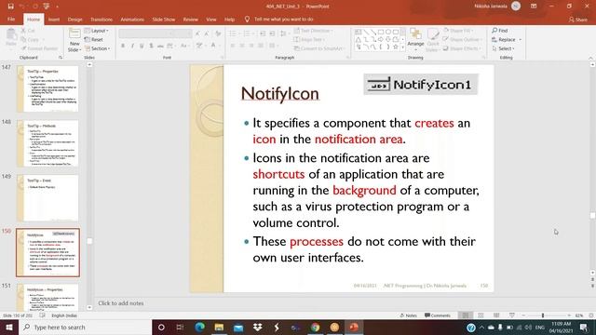
Task: Click the font color button
Action: (213, 46)
